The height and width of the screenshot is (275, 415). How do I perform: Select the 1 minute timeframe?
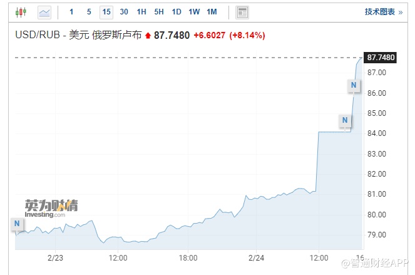click(x=71, y=12)
